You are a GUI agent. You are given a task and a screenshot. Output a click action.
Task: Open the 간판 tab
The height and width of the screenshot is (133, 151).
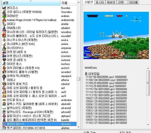coord(122,3)
